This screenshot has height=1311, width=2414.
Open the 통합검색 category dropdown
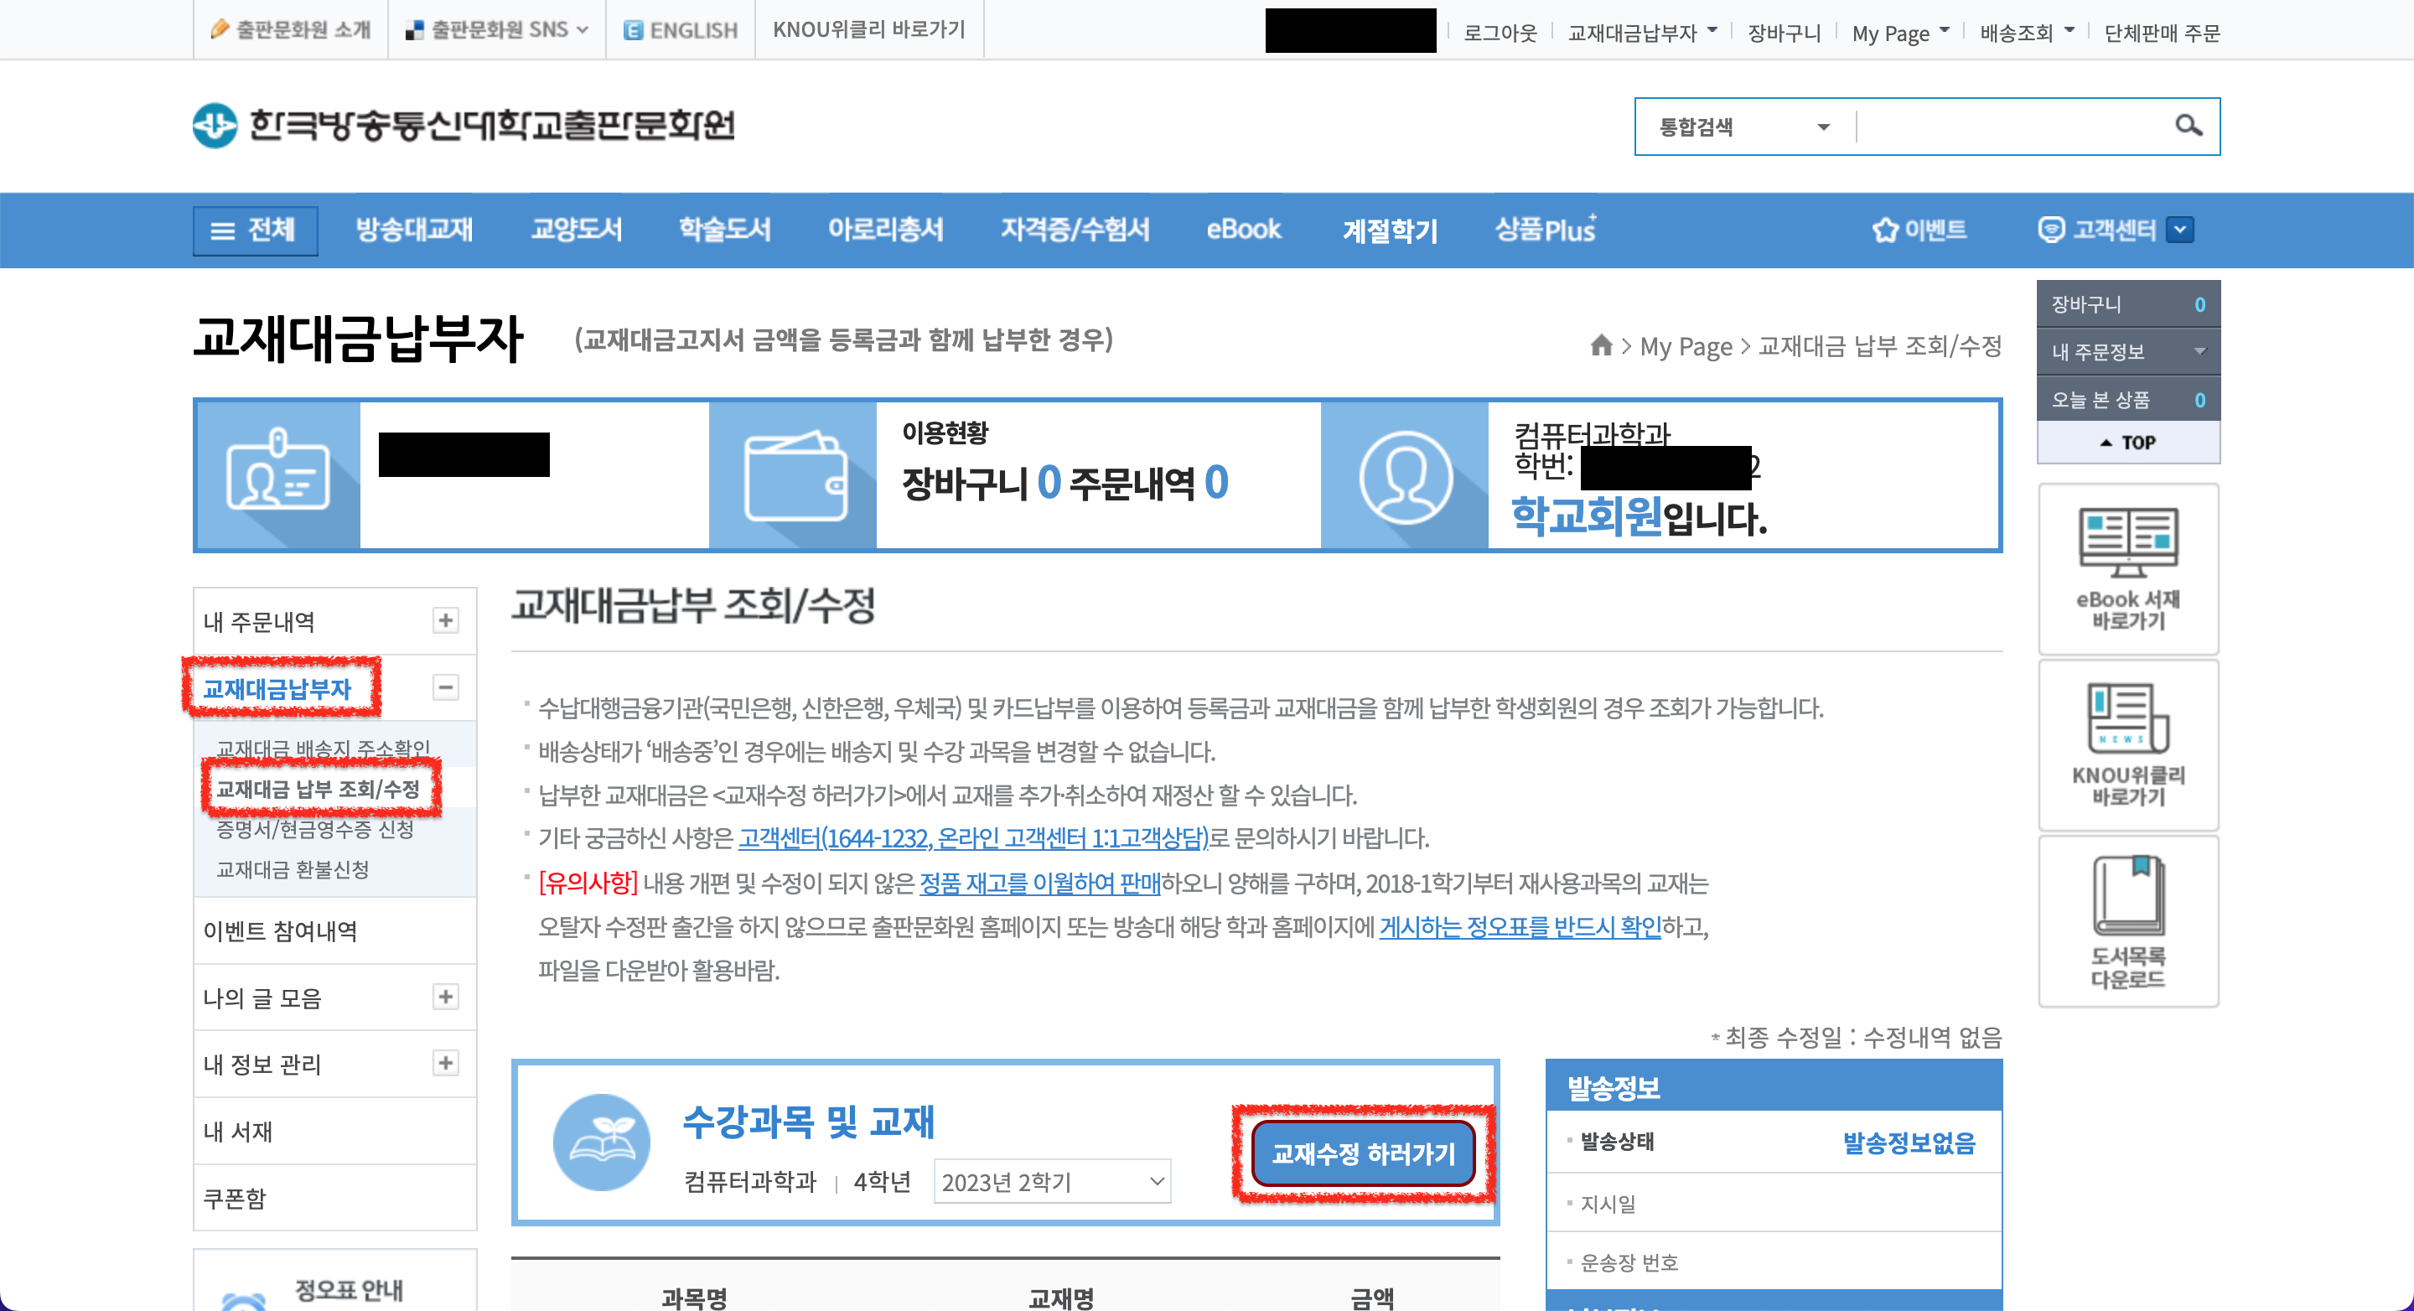click(x=1743, y=127)
